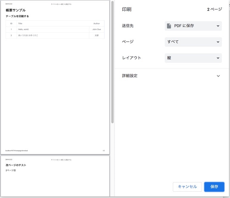Click the ID column header
The width and height of the screenshot is (230, 198).
[11, 24]
